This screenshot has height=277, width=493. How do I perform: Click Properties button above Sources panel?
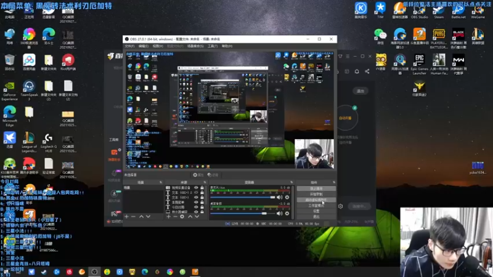(x=198, y=175)
